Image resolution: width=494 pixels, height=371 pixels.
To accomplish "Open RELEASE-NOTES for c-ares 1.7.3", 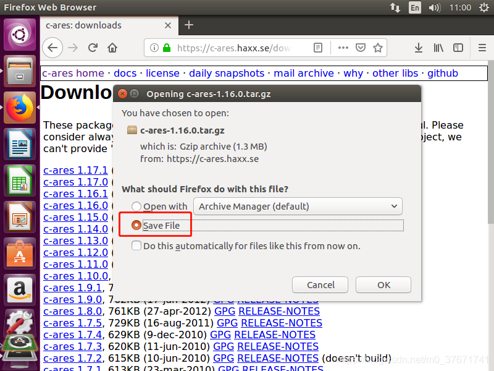I will click(x=277, y=346).
